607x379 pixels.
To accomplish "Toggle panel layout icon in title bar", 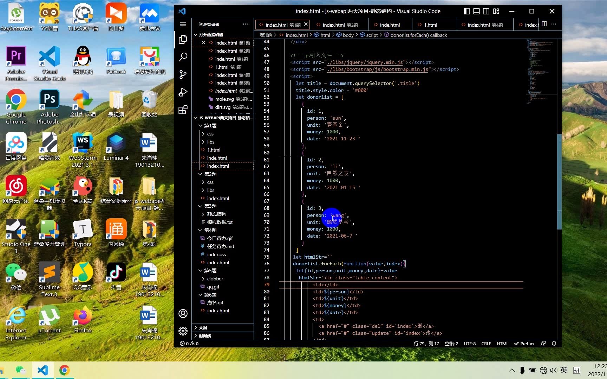I will (x=476, y=11).
